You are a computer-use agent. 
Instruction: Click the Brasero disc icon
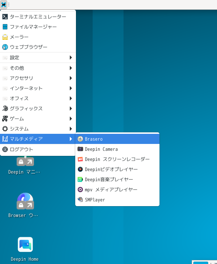80,139
